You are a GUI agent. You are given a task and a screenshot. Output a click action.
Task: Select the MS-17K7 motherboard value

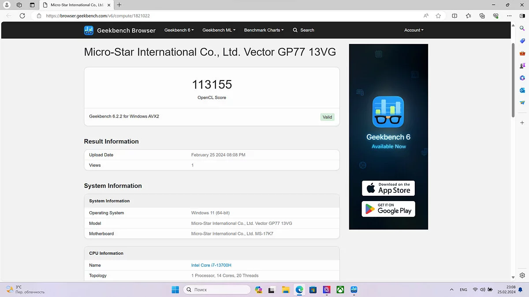pyautogui.click(x=232, y=234)
